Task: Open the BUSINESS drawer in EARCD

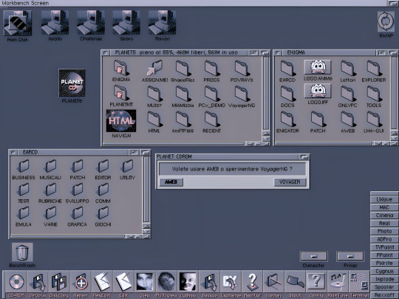Action: pos(24,166)
